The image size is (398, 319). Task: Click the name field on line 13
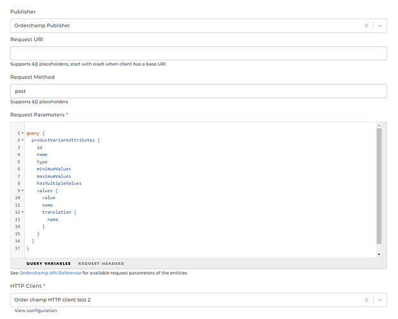point(53,219)
